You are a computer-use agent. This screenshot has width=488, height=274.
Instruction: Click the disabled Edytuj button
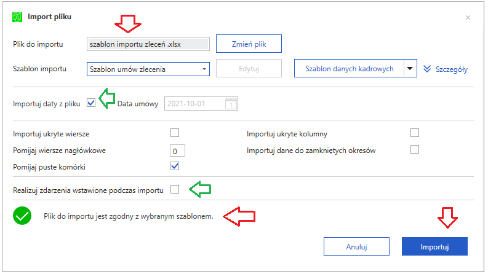(249, 68)
